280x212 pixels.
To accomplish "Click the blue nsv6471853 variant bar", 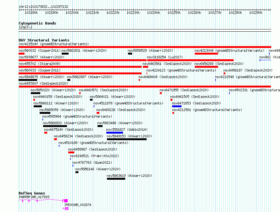I will [177, 106].
